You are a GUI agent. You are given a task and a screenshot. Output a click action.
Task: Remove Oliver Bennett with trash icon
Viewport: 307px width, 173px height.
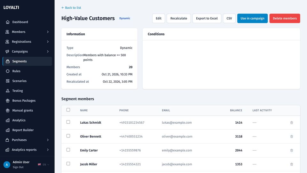[292, 136]
